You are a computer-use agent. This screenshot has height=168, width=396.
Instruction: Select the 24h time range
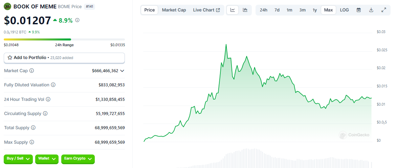click(x=263, y=10)
